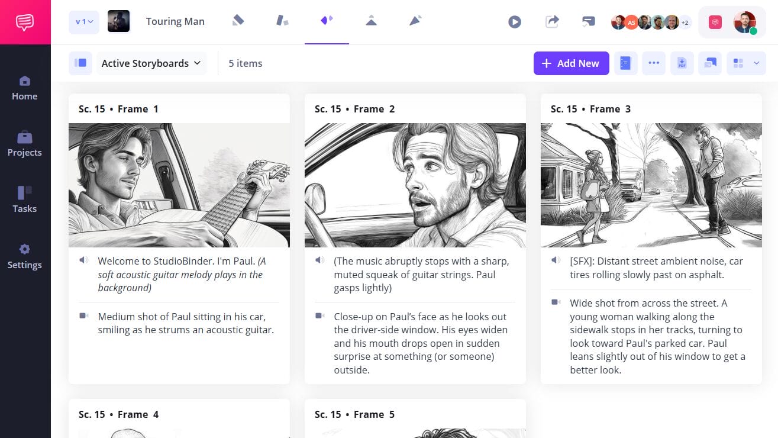This screenshot has width=778, height=438.
Task: Click Frame 3 camera shot icon
Action: coord(556,302)
